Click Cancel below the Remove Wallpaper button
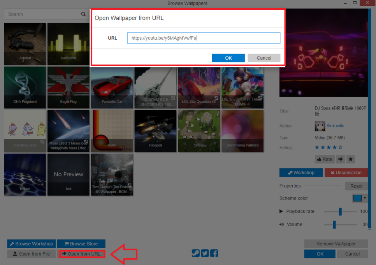Viewport: 376px width, 265px height. [352, 254]
